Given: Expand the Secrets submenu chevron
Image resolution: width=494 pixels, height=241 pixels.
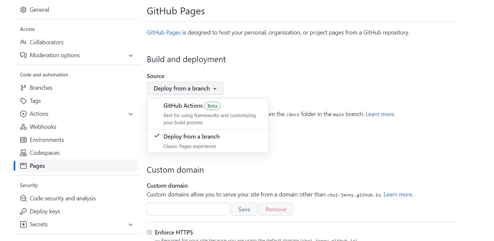Looking at the screenshot, I should coord(131,225).
